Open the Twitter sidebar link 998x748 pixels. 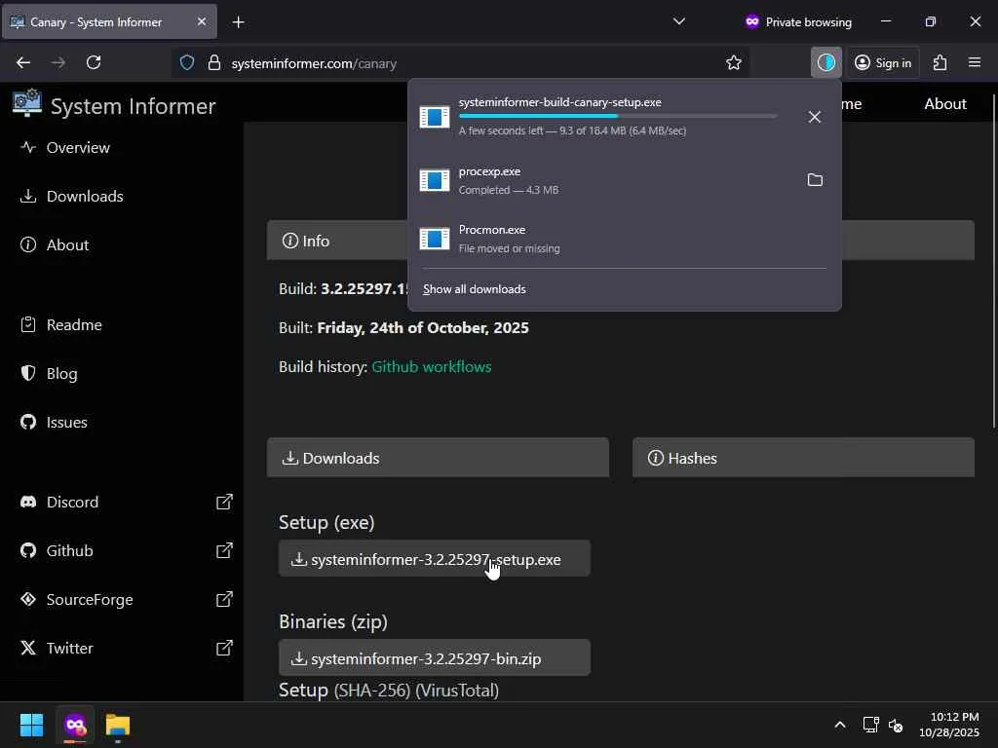pyautogui.click(x=69, y=648)
